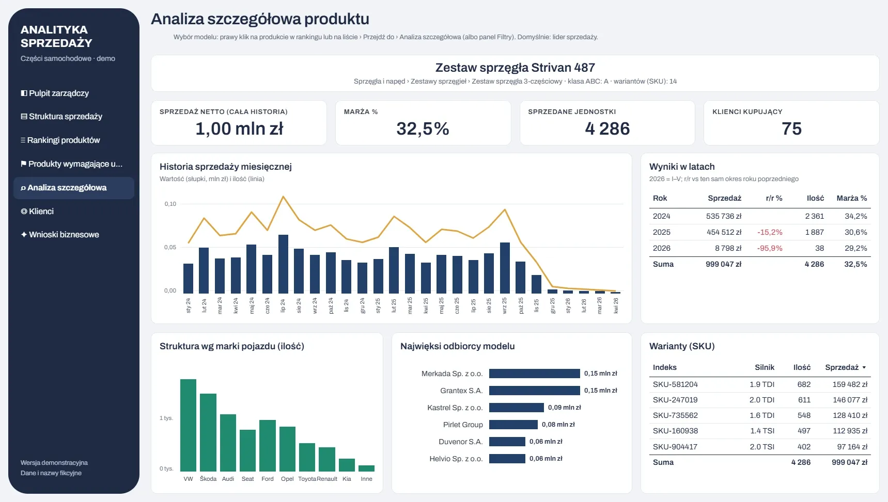Select row SKU-160938
The height and width of the screenshot is (502, 888).
click(x=760, y=431)
